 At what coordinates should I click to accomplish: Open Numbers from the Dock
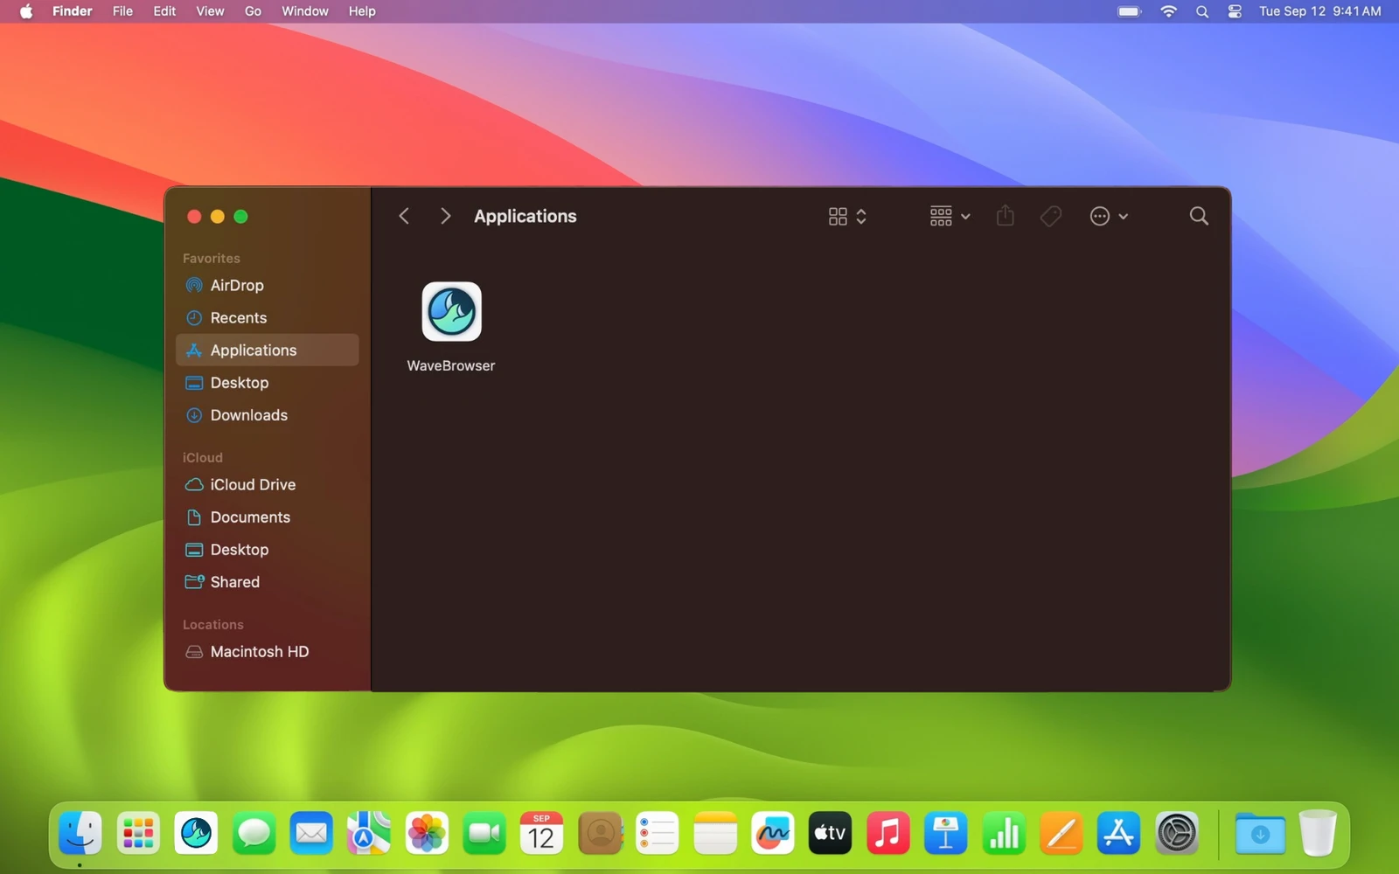(1004, 833)
